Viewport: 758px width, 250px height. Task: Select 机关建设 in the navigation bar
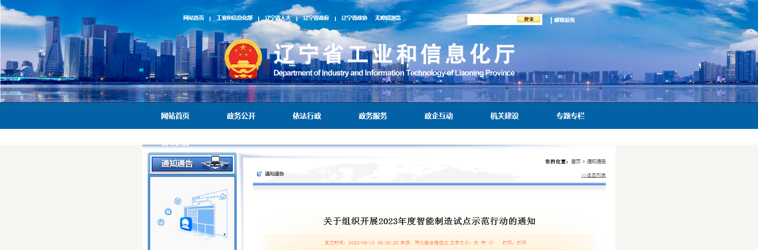(x=504, y=116)
